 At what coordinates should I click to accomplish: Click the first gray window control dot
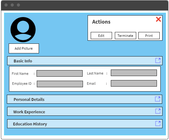click(6, 5)
